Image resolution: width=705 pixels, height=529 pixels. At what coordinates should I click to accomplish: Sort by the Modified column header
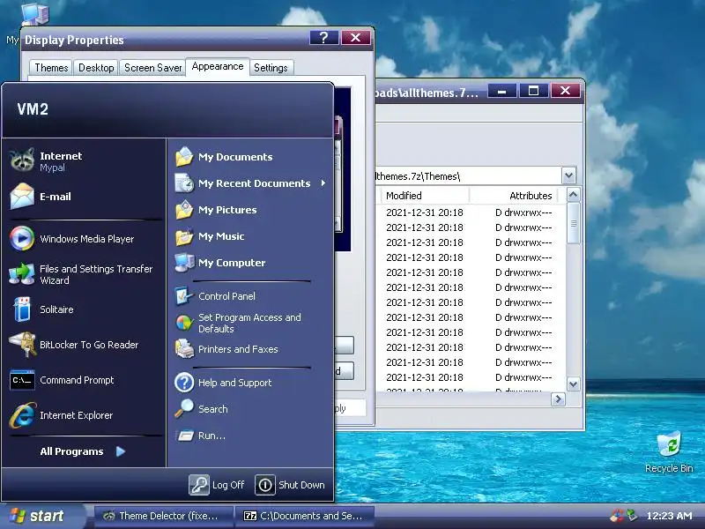tap(424, 196)
